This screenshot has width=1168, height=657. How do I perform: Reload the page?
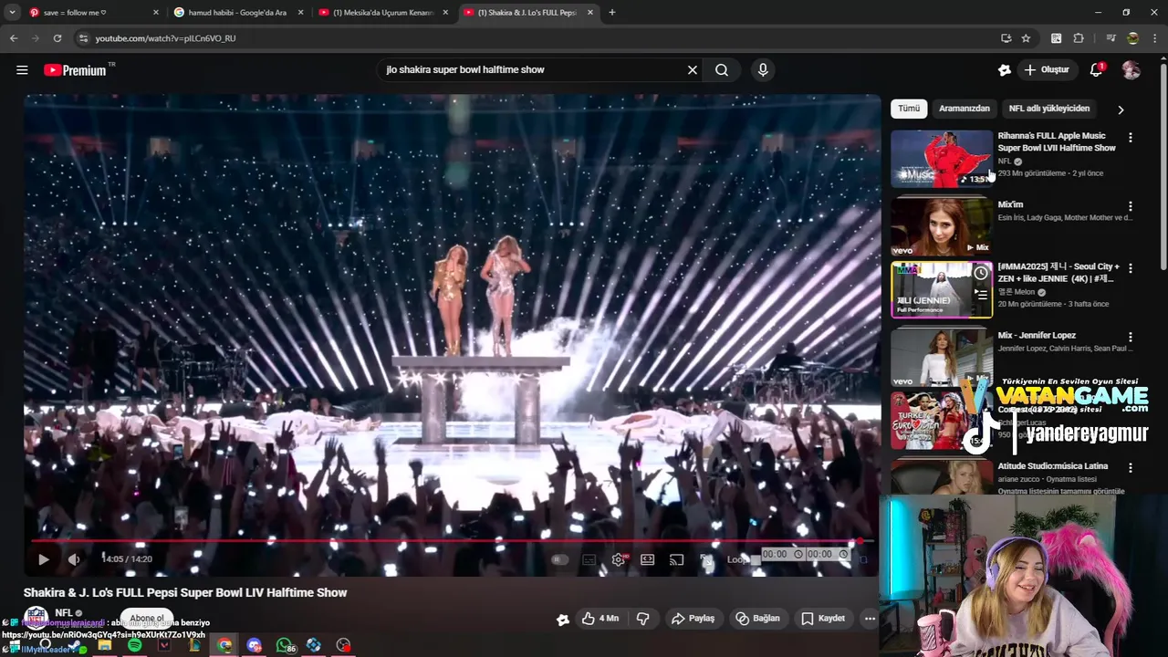coord(57,38)
